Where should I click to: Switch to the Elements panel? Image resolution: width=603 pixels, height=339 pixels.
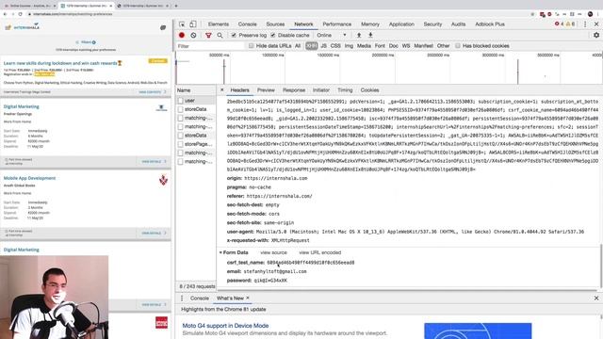(219, 24)
